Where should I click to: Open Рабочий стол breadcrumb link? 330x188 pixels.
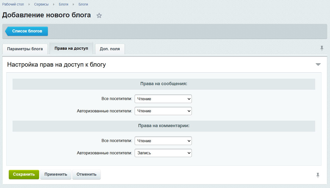tap(13, 4)
